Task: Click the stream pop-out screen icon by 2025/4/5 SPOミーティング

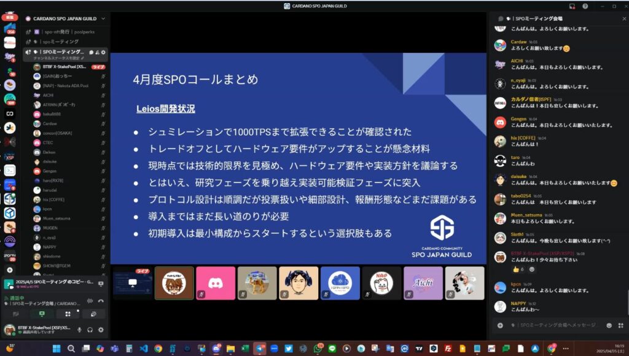Action: click(x=101, y=284)
